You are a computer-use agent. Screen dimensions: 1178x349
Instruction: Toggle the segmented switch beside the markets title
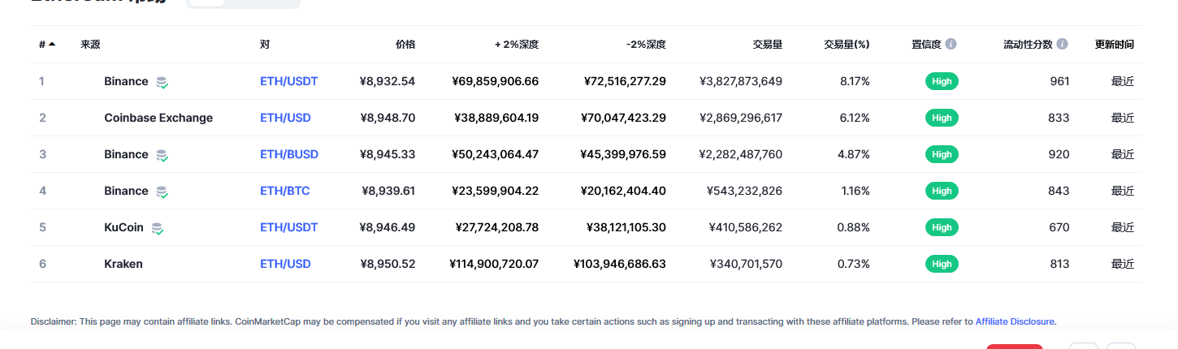click(243, 3)
